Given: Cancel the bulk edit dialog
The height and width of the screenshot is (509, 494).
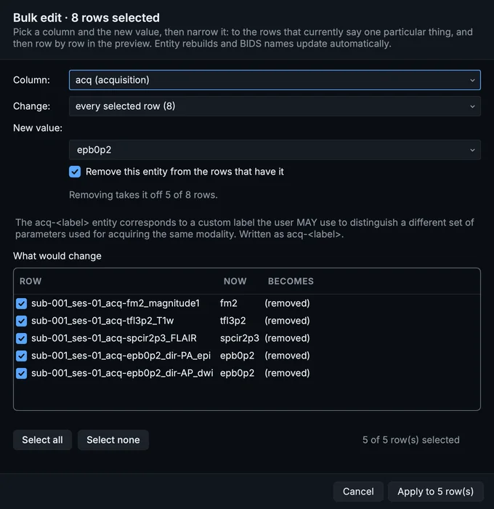Looking at the screenshot, I should [x=358, y=492].
